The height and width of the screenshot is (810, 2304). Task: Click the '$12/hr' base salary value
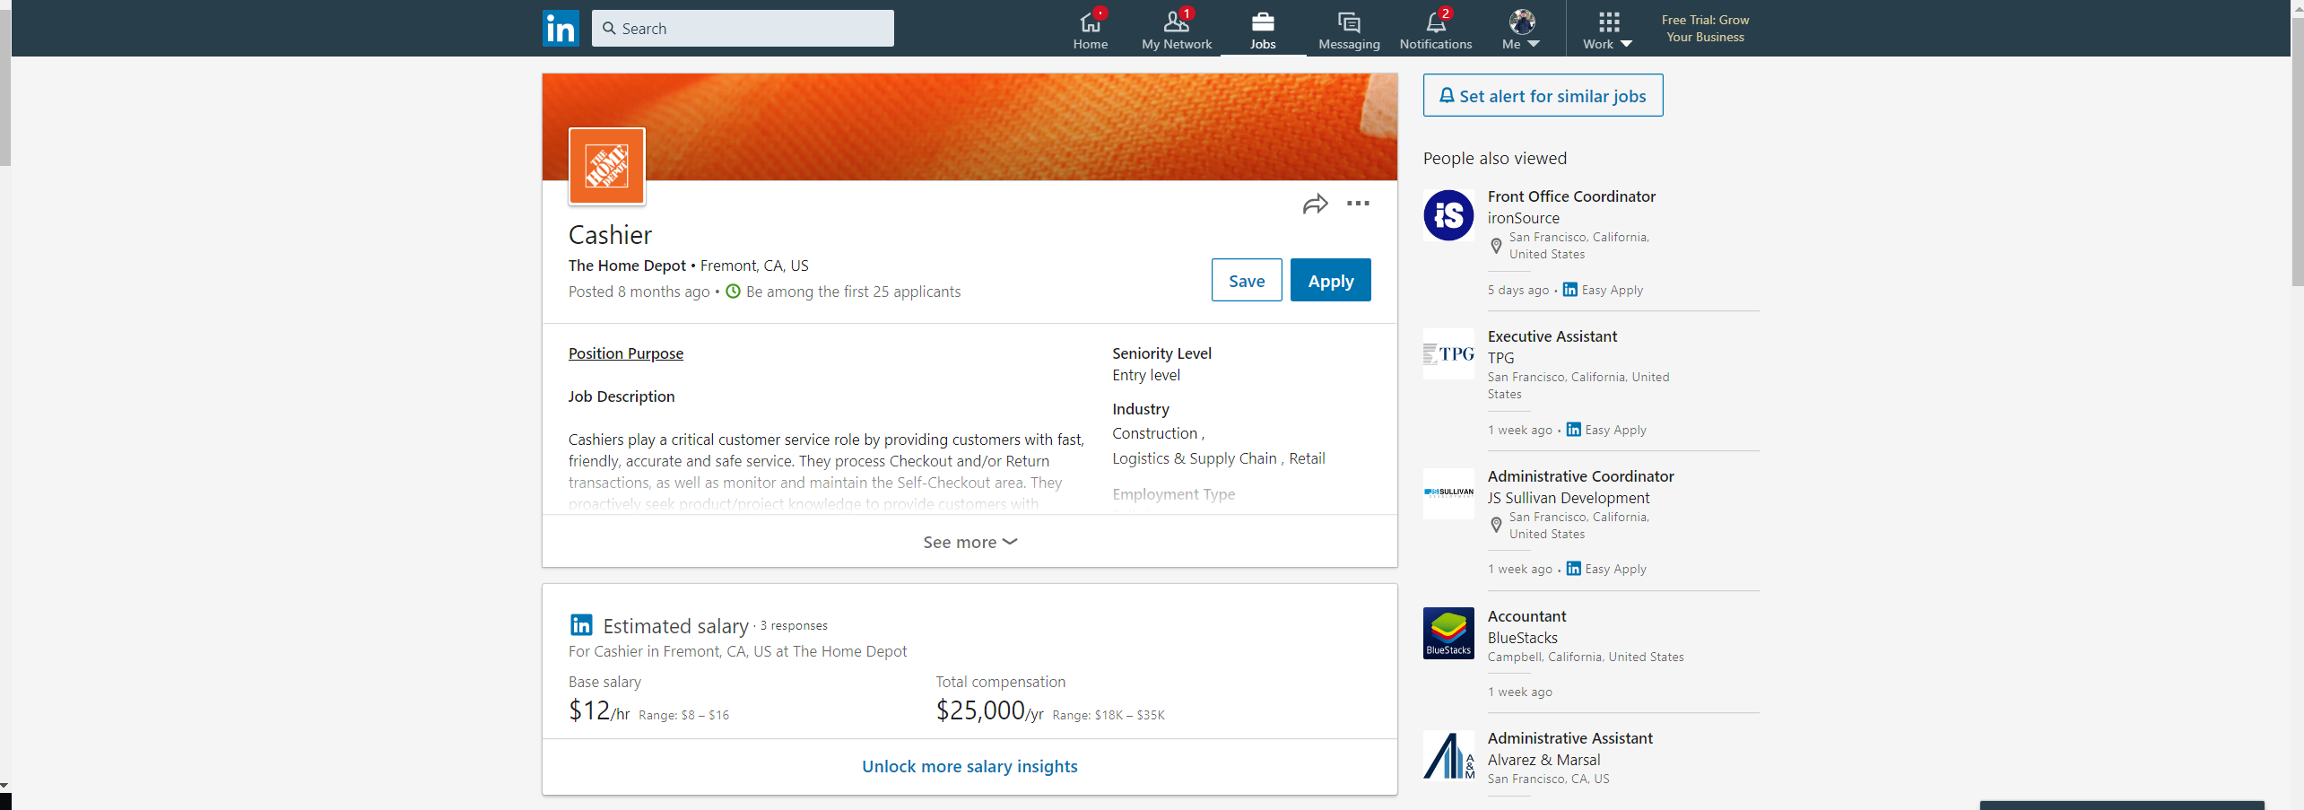(x=599, y=710)
